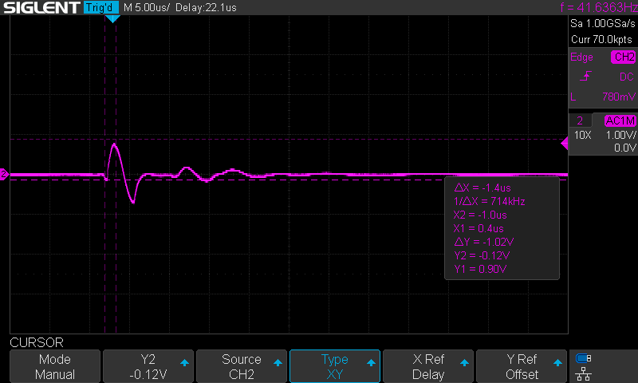This screenshot has height=383, width=638.
Task: Click the USB storage status icon
Action: tap(584, 358)
